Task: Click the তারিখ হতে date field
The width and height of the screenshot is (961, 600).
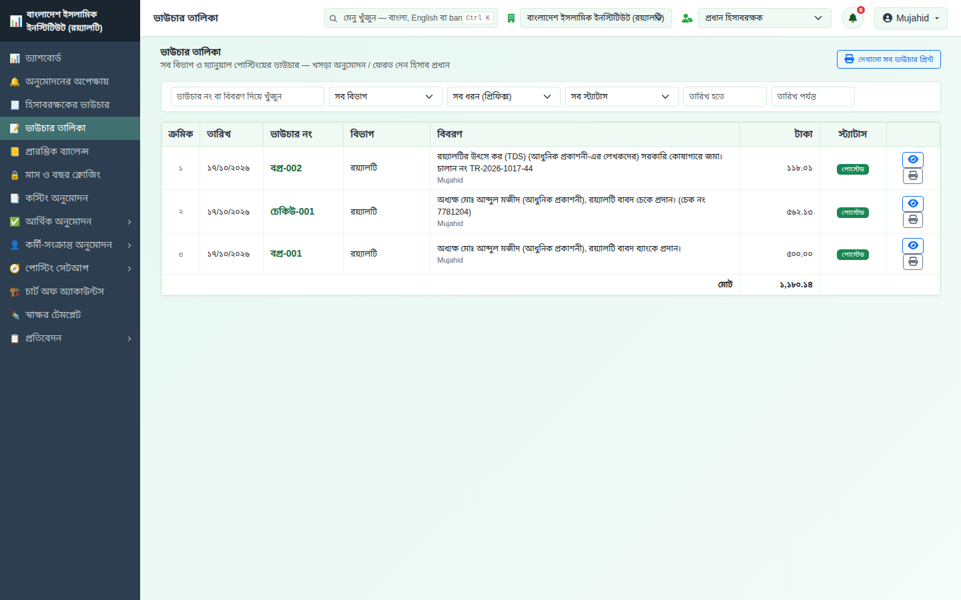Action: [x=725, y=97]
